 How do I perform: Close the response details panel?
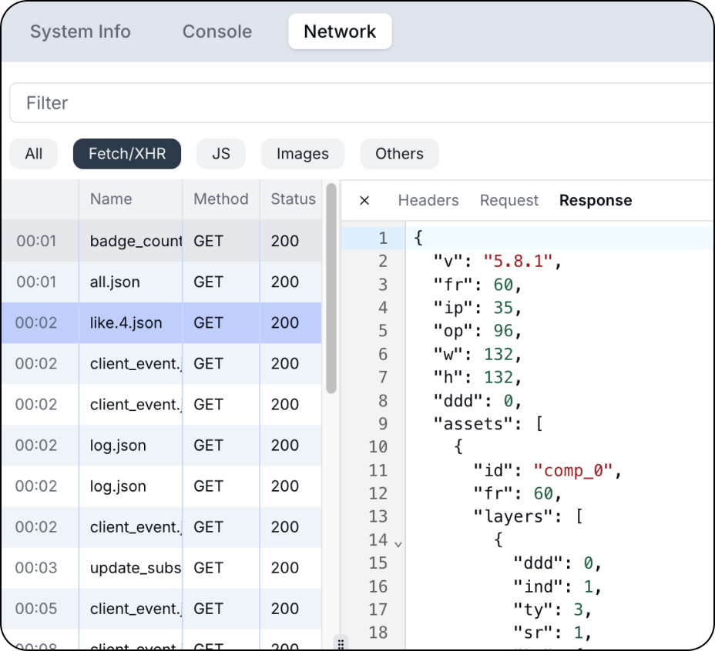[364, 200]
